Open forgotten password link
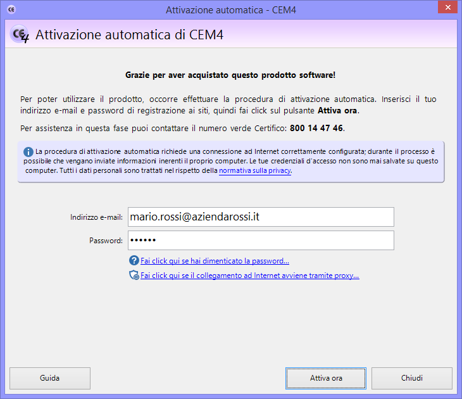Viewport: 462px width, 399px height. [x=215, y=261]
